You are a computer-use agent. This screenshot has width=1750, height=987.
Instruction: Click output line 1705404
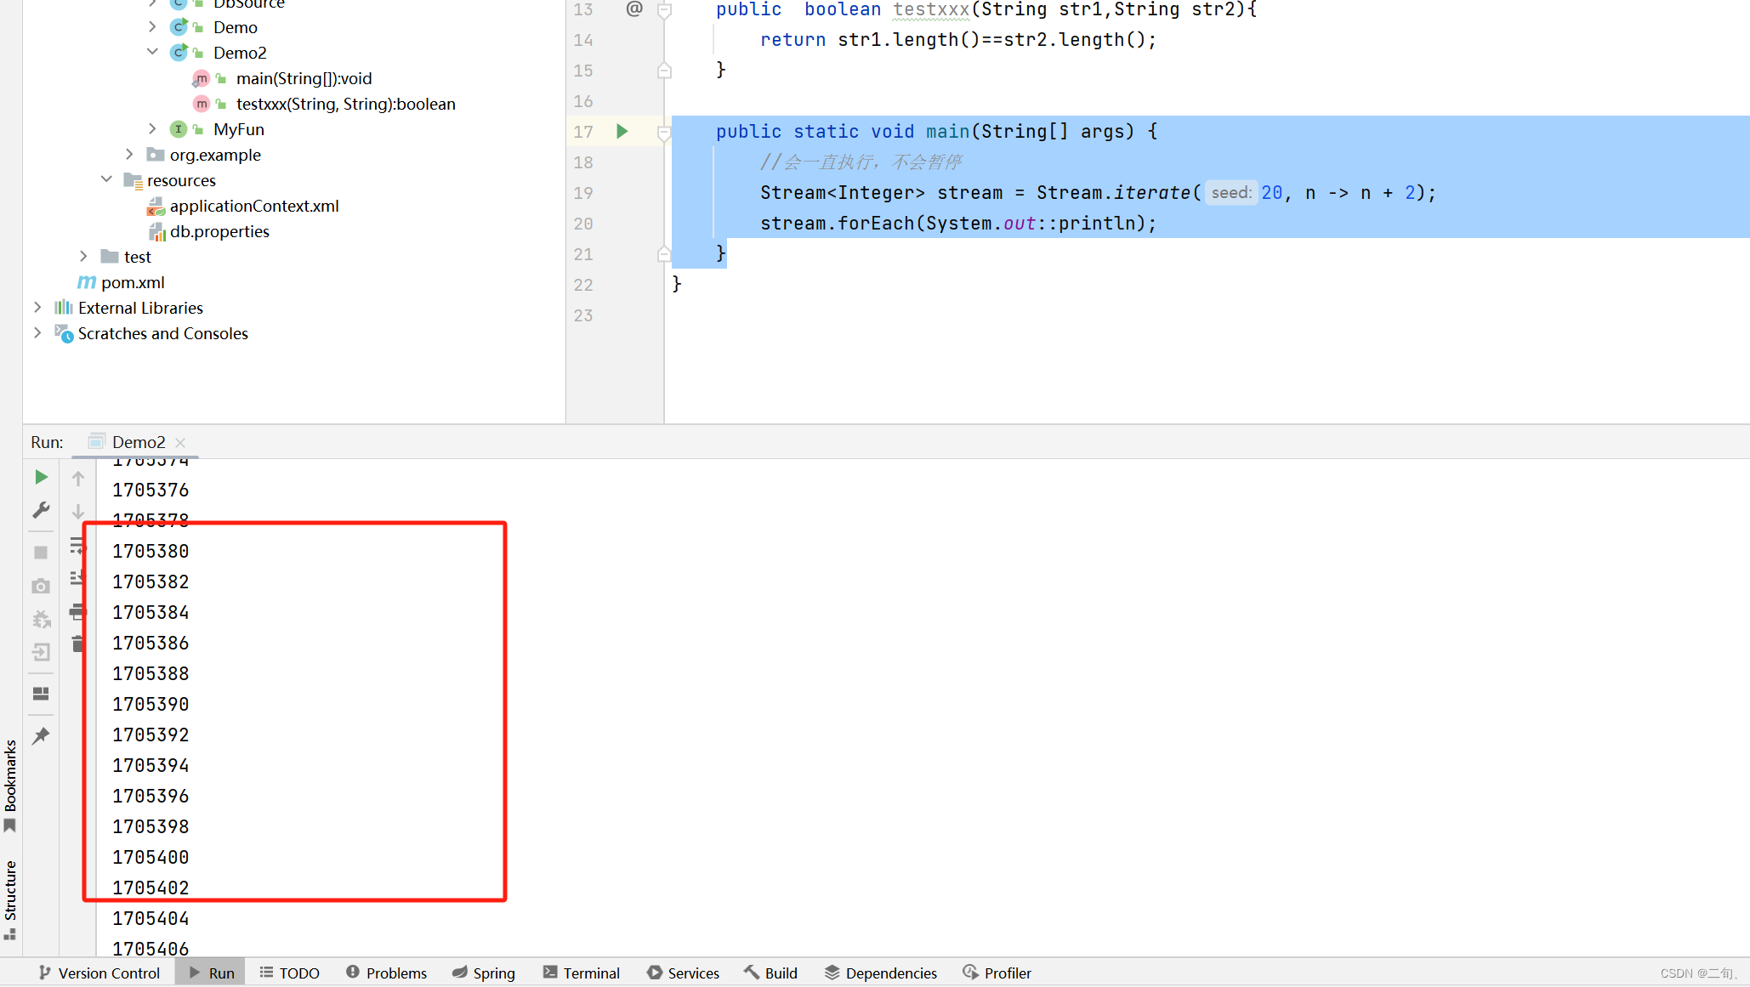(151, 918)
